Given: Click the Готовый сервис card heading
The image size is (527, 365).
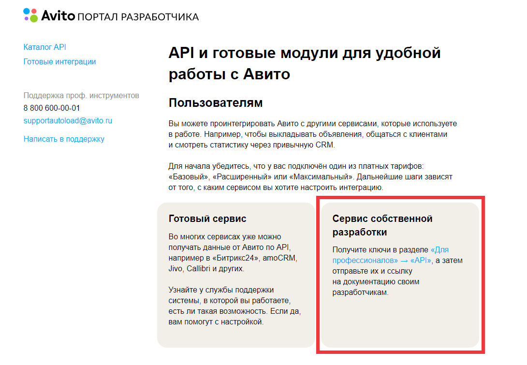Looking at the screenshot, I should tap(207, 219).
